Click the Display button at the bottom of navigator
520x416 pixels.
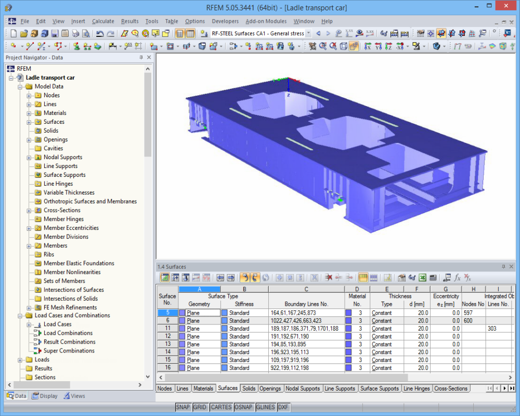[45, 396]
